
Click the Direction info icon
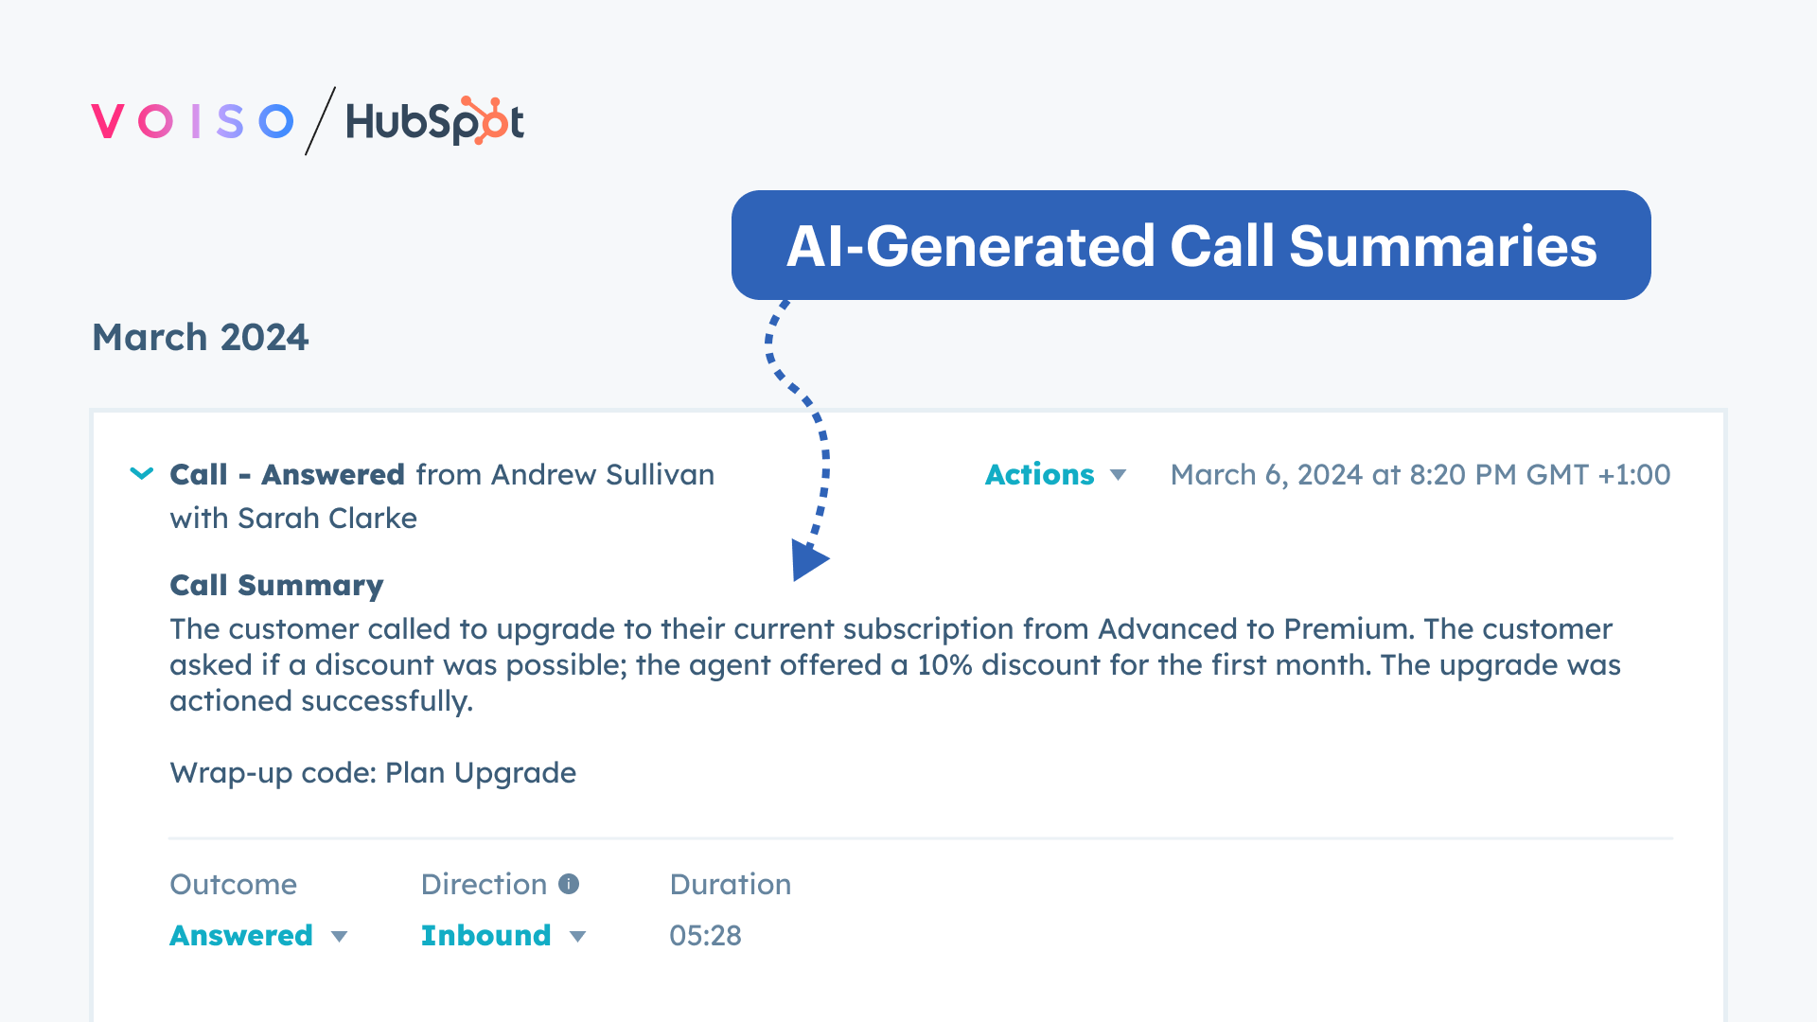tap(569, 884)
